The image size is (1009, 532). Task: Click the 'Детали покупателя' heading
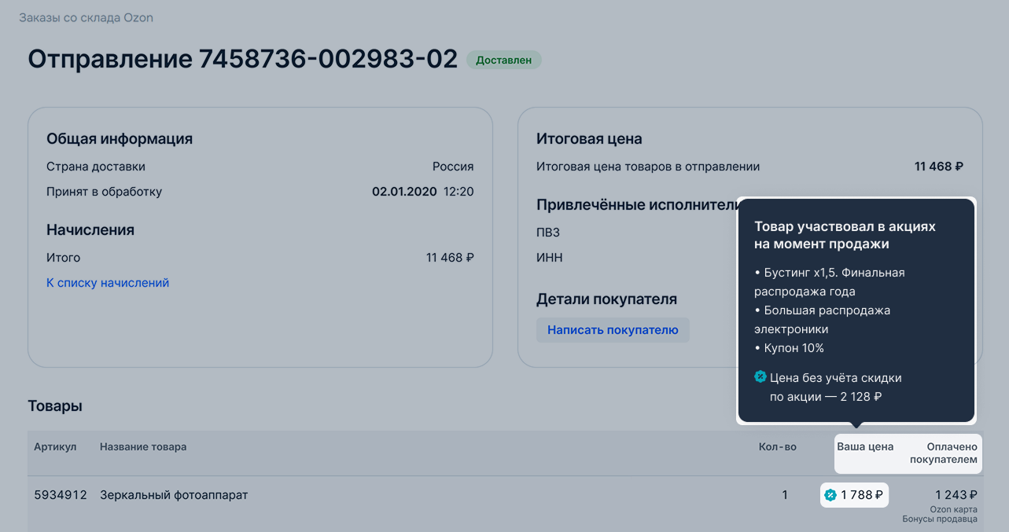pos(606,299)
